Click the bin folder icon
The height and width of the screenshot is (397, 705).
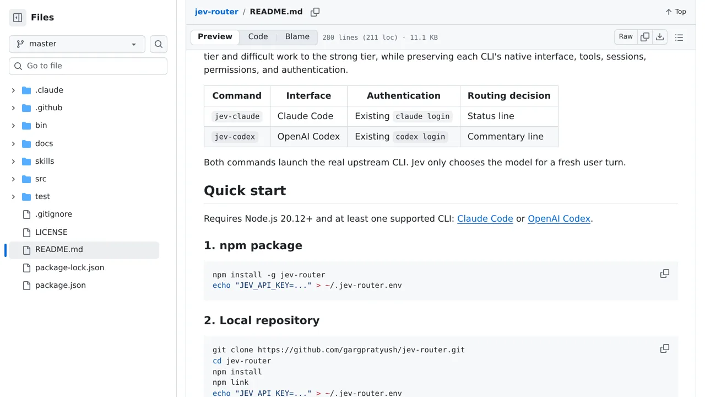tap(26, 126)
